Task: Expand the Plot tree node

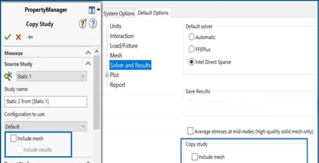Action: click(x=107, y=75)
